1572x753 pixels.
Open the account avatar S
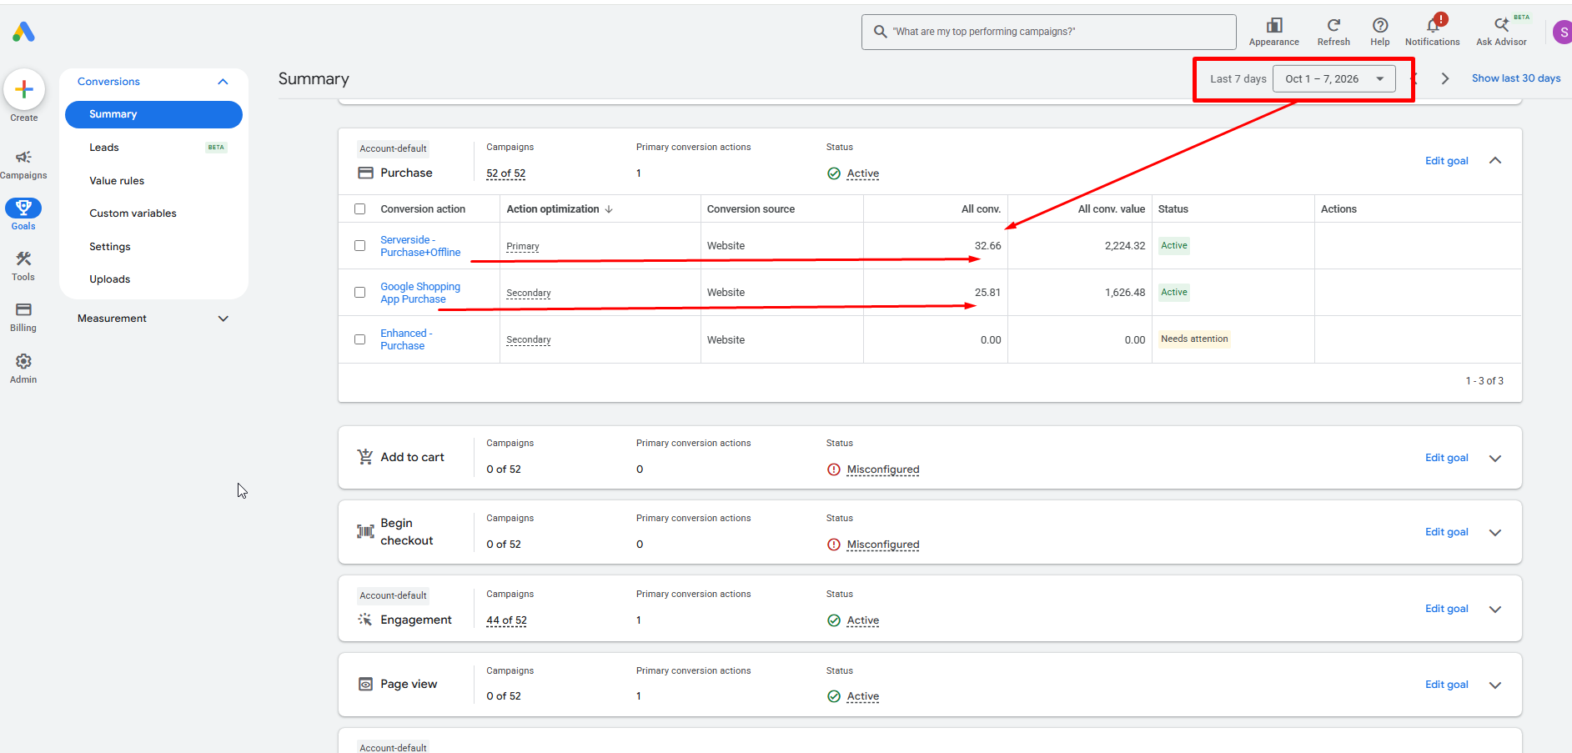[x=1563, y=33]
